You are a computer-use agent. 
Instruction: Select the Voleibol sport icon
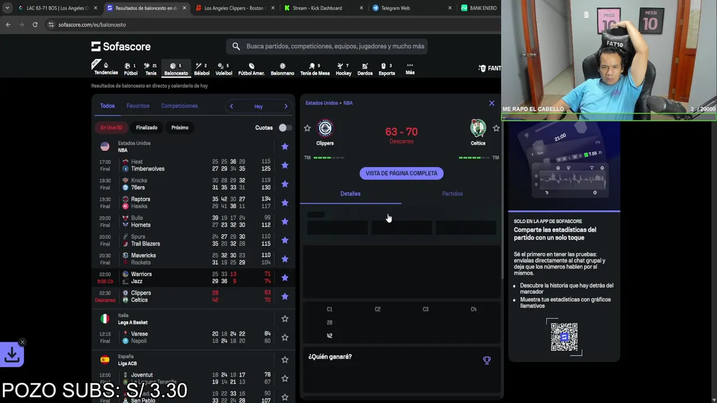[224, 69]
